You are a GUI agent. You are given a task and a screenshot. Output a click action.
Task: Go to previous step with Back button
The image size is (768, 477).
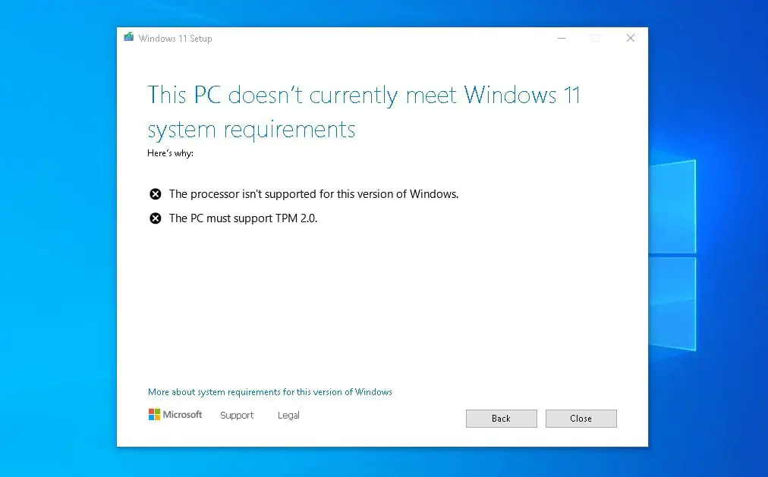click(x=501, y=419)
